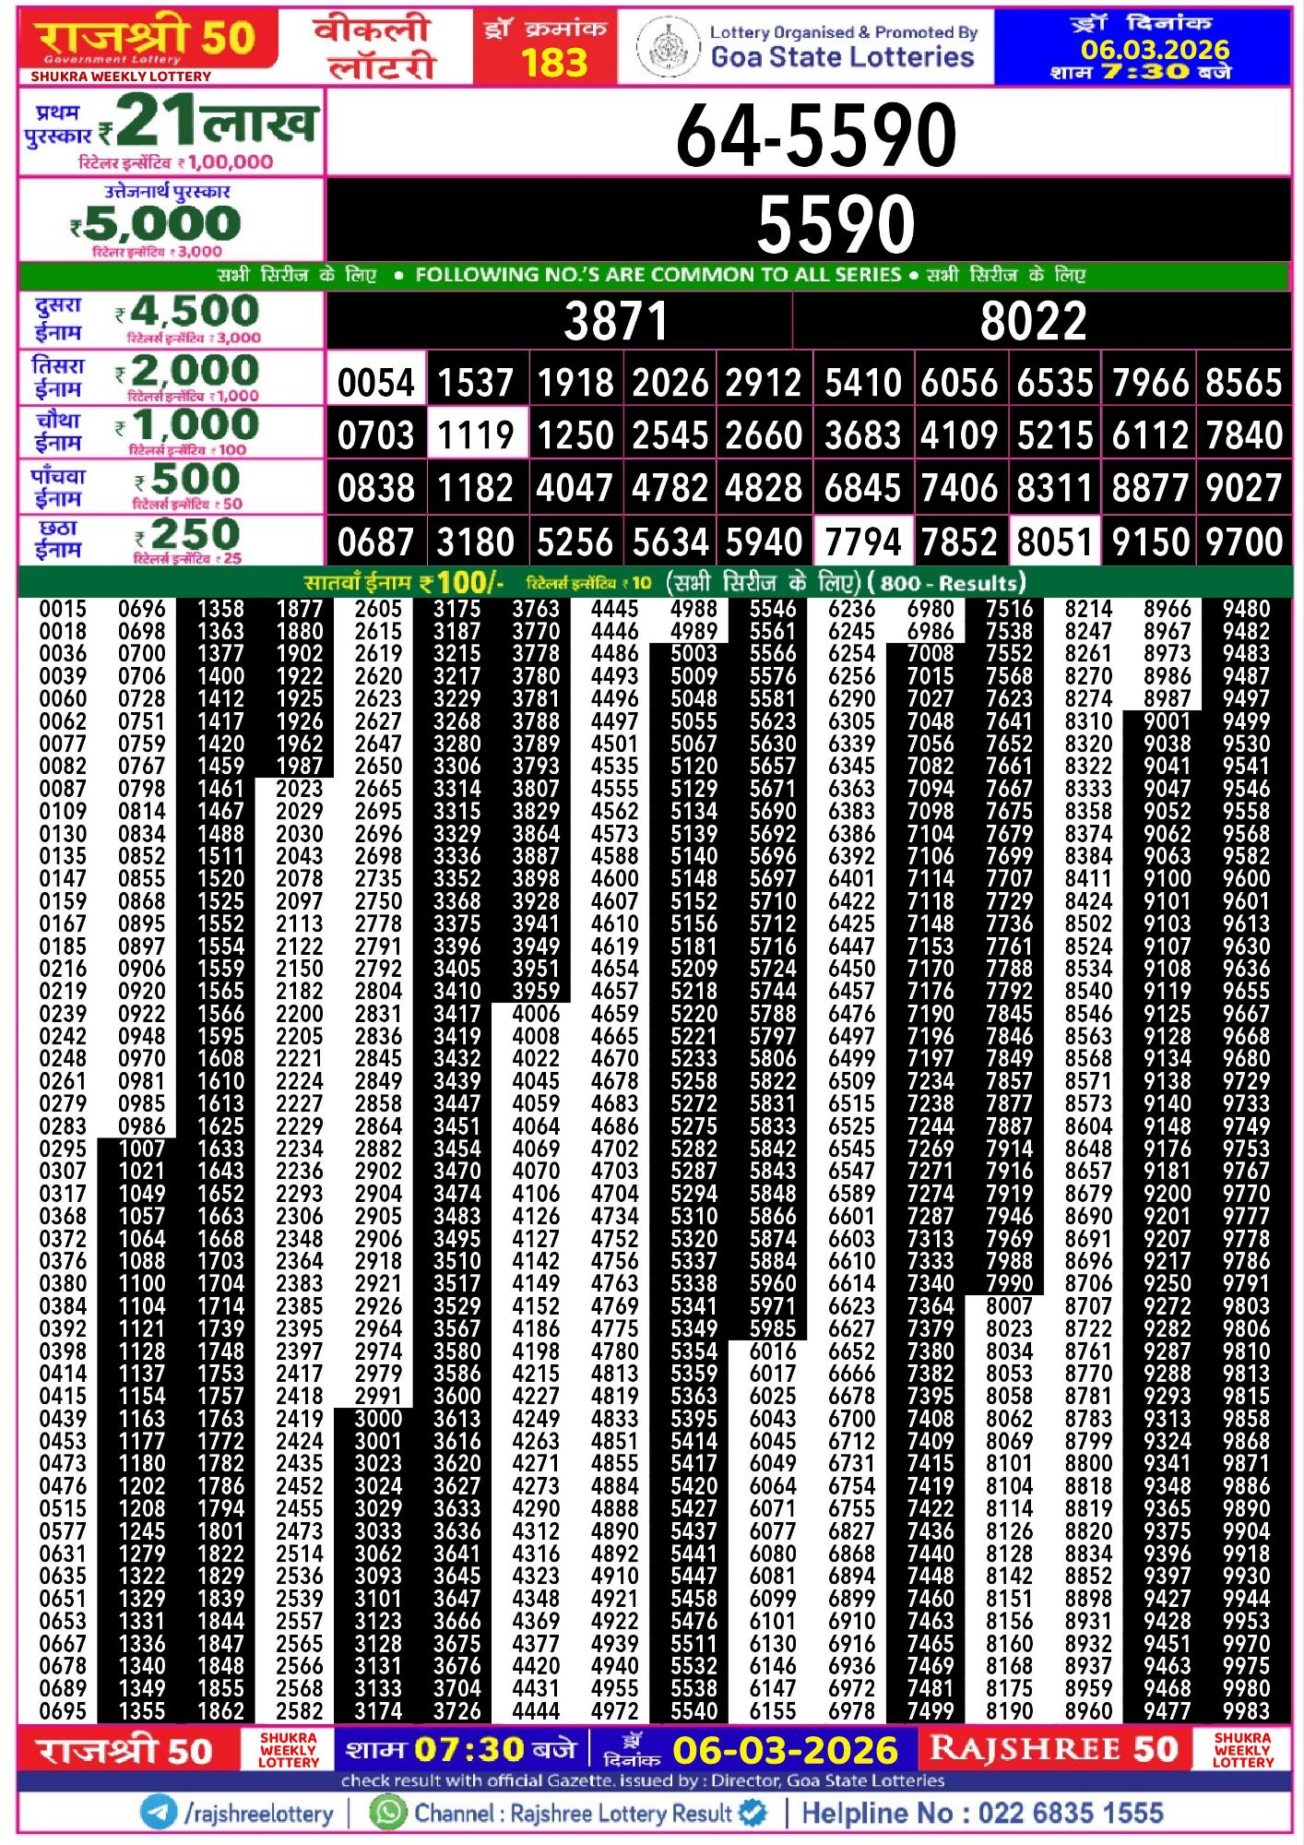Viewport: 1304px width, 1845px height.
Task: Click the draw date 06.03.2026 in the blue header
Action: coord(1155,49)
